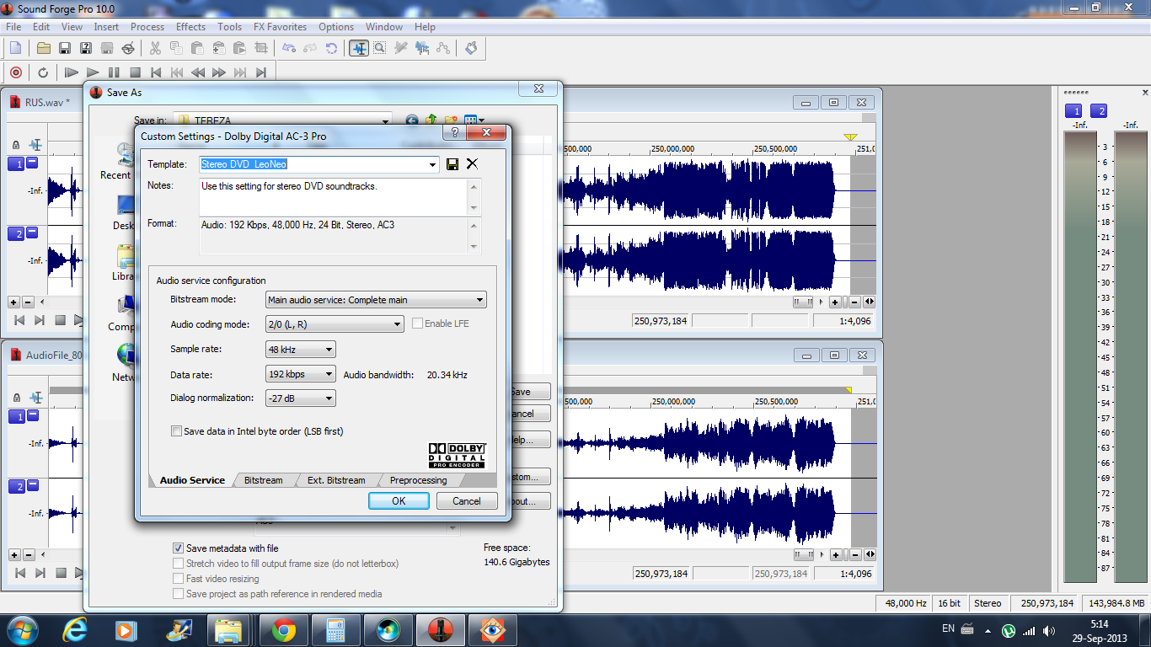Click the Save floppy disk toolbar icon
Screen dimensions: 1151x647
tap(65, 48)
